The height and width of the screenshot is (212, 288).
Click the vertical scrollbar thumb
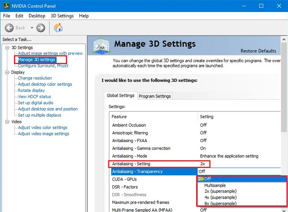coord(284,87)
